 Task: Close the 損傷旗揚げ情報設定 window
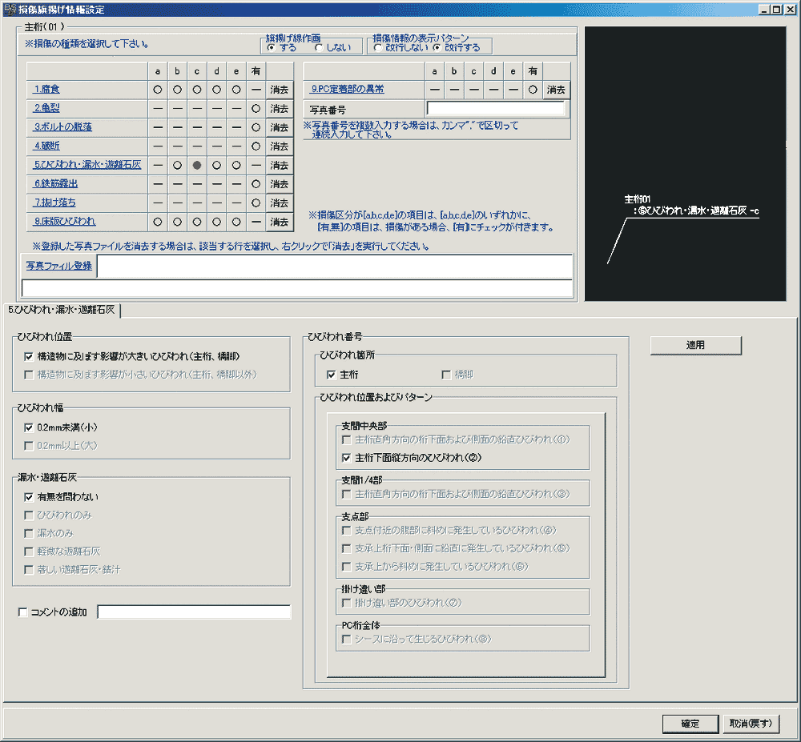[790, 9]
